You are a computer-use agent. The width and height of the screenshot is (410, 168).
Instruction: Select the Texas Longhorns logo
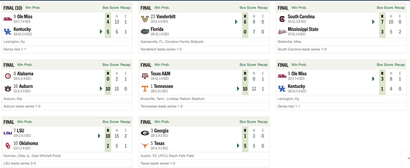click(x=145, y=145)
